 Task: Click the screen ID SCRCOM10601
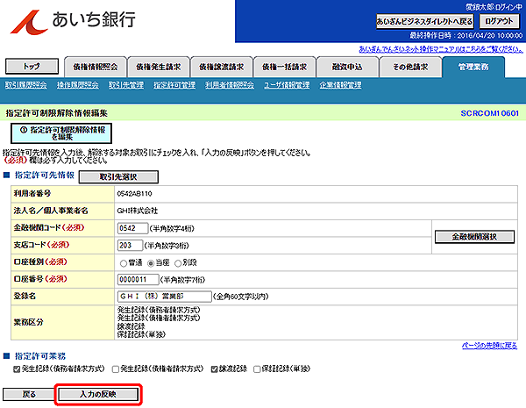pyautogui.click(x=489, y=113)
